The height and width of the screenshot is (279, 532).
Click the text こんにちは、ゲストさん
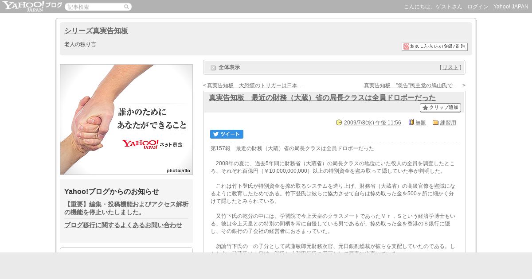click(433, 7)
